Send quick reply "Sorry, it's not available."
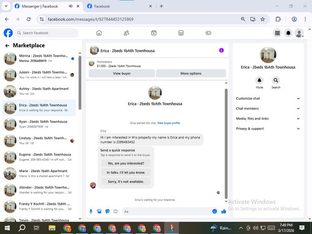312x234 pixels. click(x=125, y=182)
